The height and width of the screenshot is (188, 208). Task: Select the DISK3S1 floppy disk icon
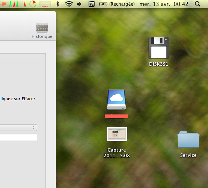click(159, 48)
